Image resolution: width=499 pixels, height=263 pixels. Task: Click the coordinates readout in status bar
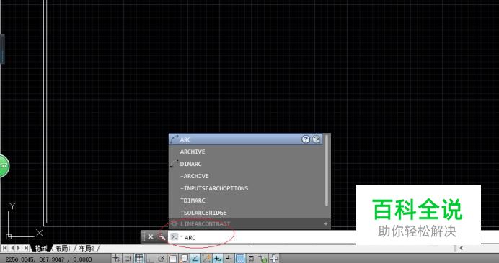click(x=48, y=259)
